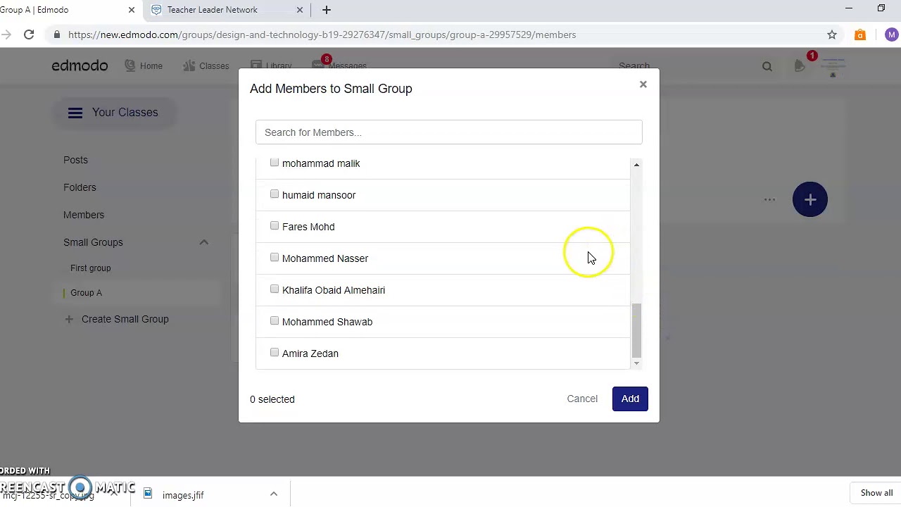Viewport: 901px width, 507px height.
Task: Open a new browser tab
Action: click(327, 10)
